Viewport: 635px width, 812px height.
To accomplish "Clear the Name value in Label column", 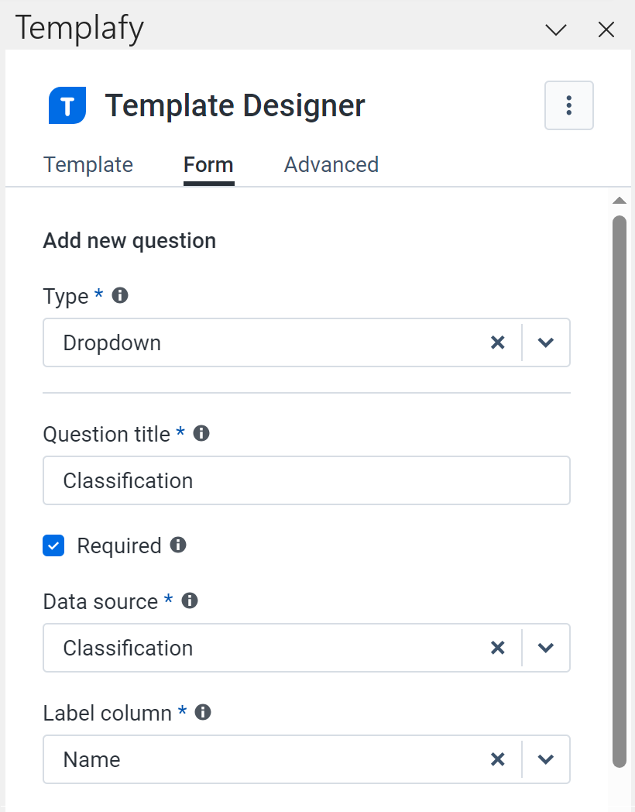I will click(x=498, y=759).
